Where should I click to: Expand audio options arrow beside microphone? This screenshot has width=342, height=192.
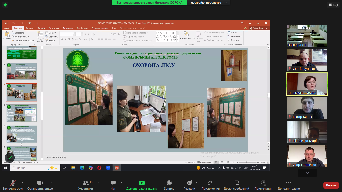(24, 183)
